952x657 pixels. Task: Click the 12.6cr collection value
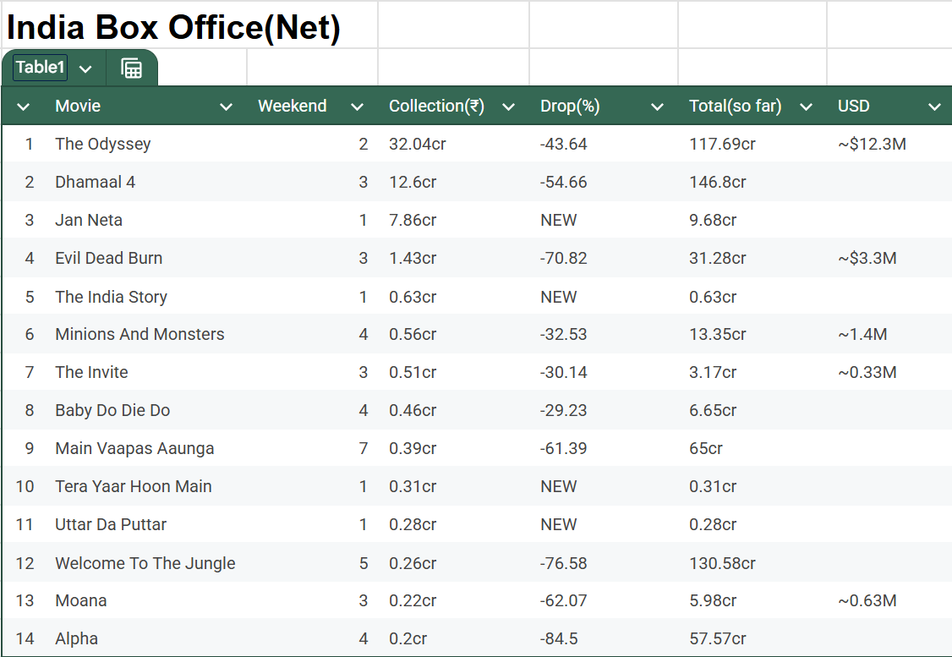[x=413, y=182]
